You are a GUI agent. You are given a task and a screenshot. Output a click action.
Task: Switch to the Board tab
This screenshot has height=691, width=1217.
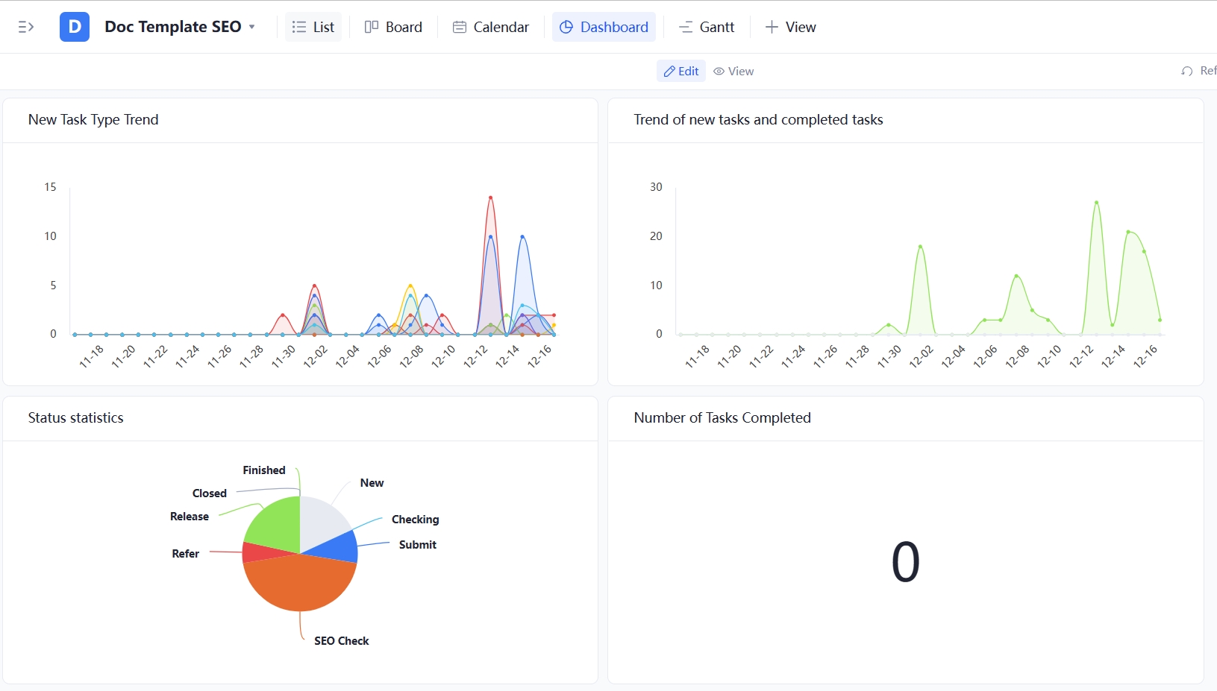393,26
